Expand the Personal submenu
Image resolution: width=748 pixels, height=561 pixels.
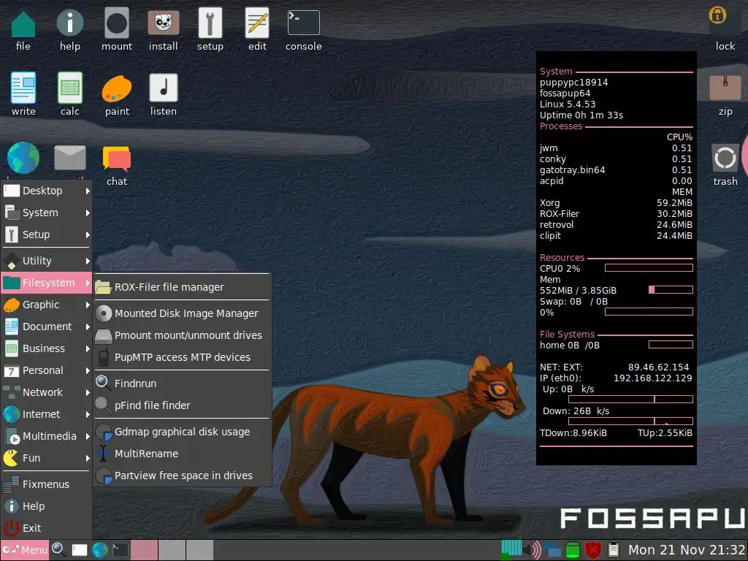click(x=46, y=370)
